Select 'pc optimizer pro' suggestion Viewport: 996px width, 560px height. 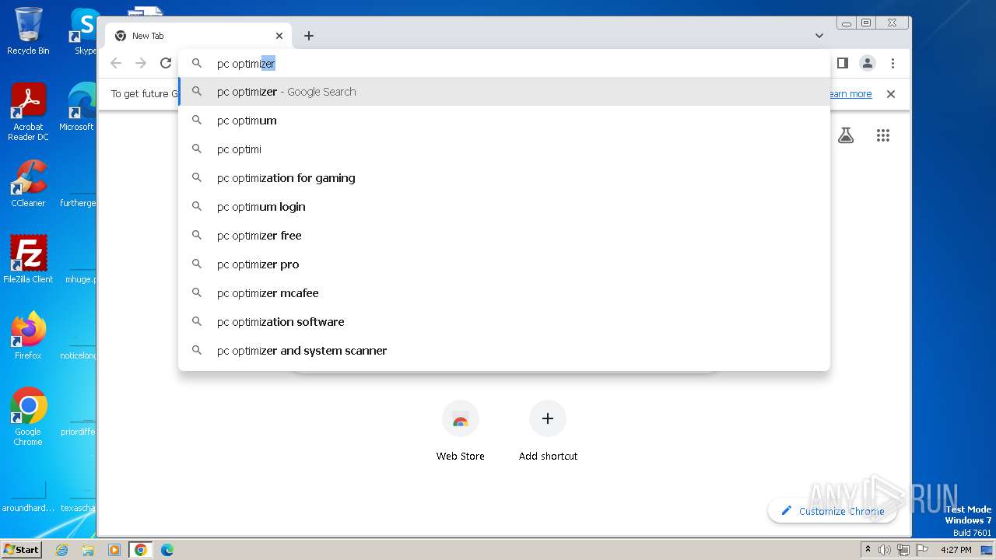click(504, 264)
